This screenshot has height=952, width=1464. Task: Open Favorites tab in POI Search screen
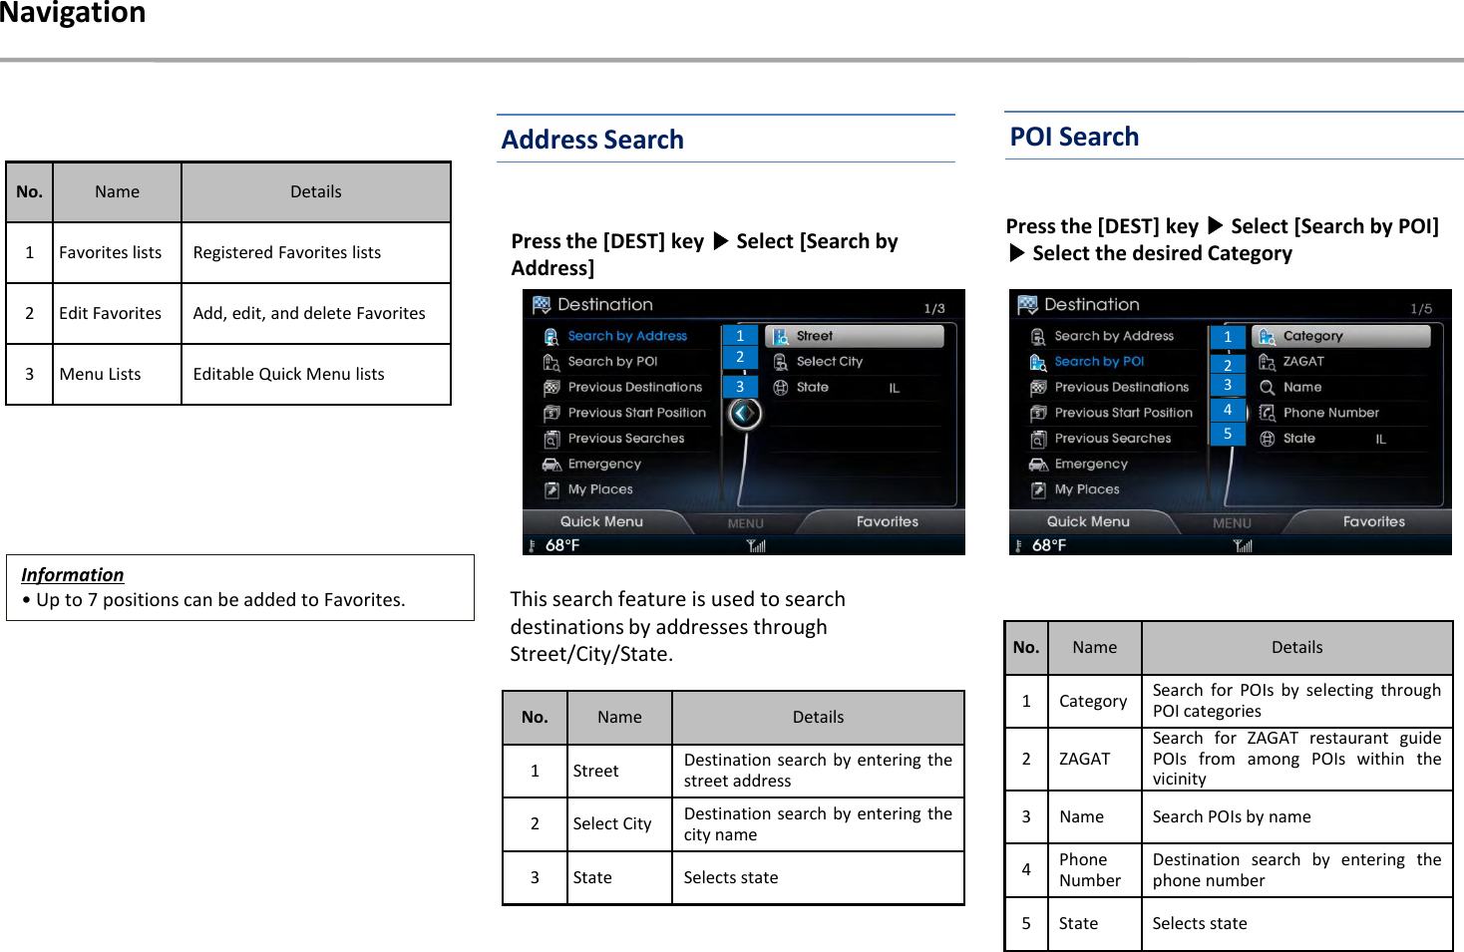pyautogui.click(x=1373, y=521)
